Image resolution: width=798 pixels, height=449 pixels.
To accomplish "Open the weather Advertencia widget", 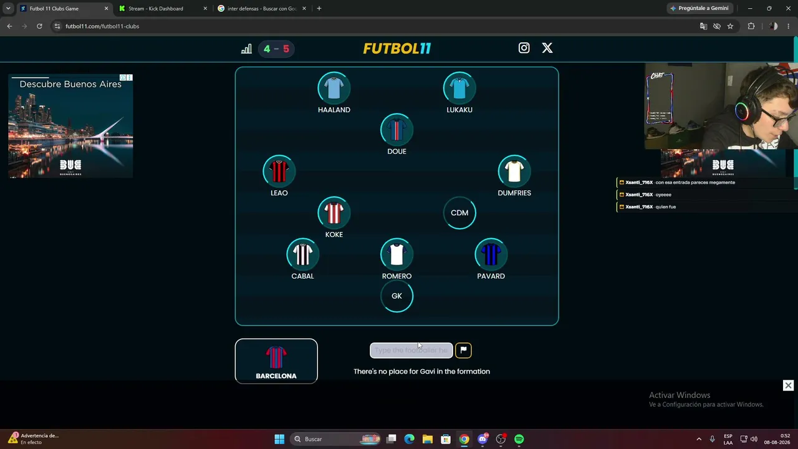I will (34, 439).
